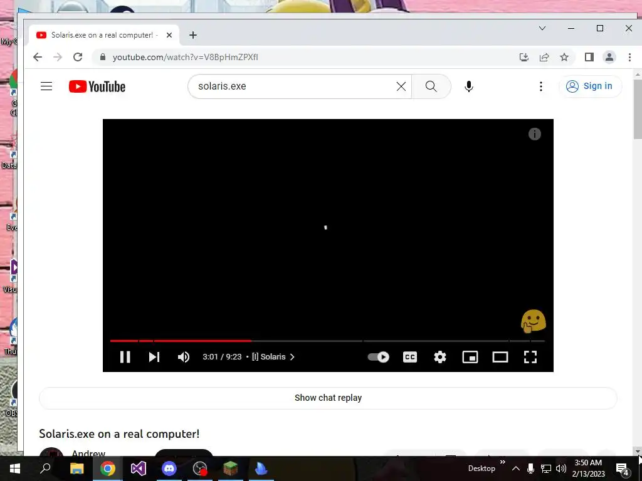The height and width of the screenshot is (481, 642).
Task: Seek on the video progress bar
Action: (x=327, y=340)
